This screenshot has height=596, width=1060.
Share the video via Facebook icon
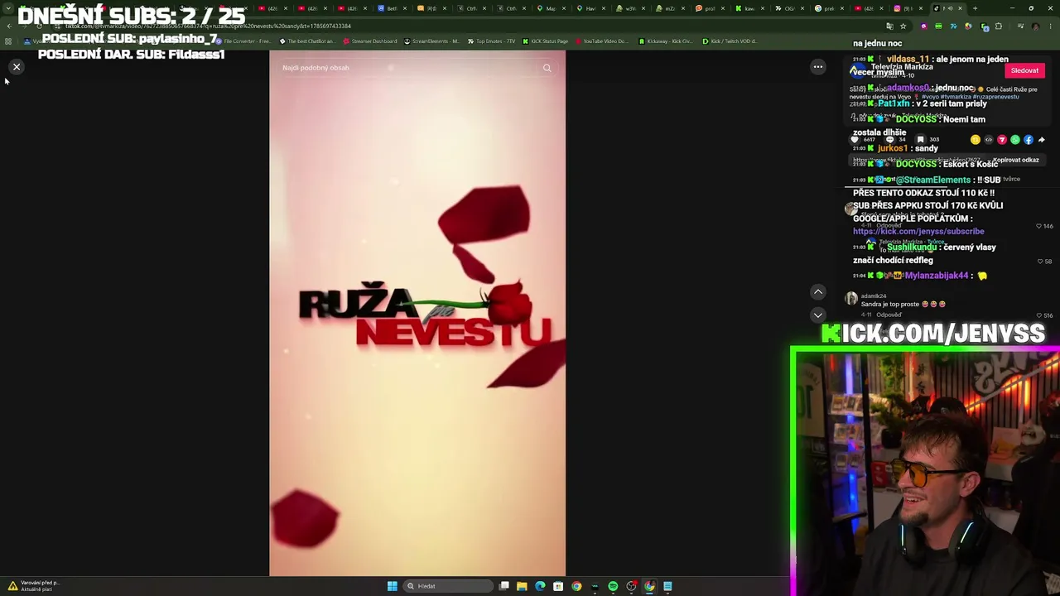point(1029,140)
